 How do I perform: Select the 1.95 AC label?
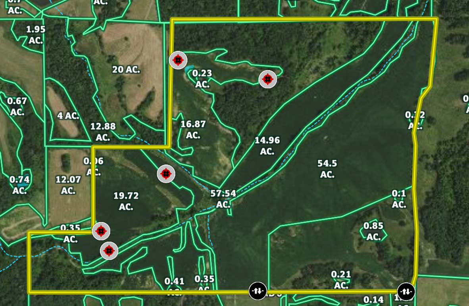pyautogui.click(x=36, y=34)
